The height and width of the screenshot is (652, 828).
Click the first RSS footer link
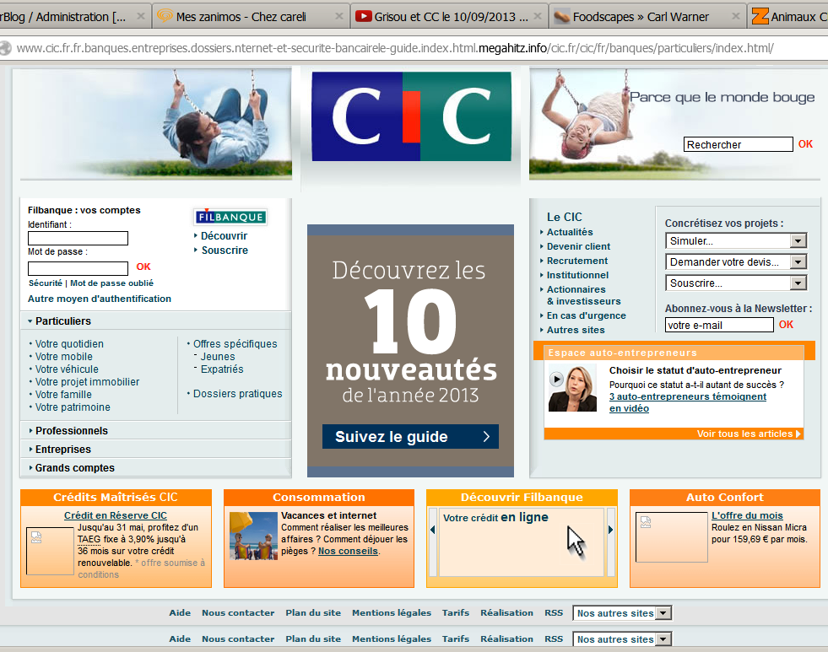click(554, 613)
